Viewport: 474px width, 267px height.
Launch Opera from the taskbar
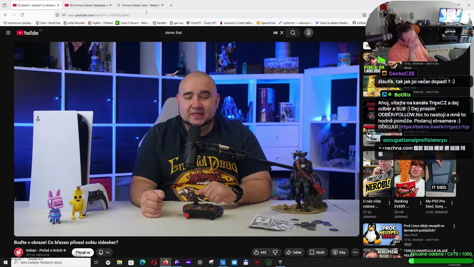click(154, 263)
